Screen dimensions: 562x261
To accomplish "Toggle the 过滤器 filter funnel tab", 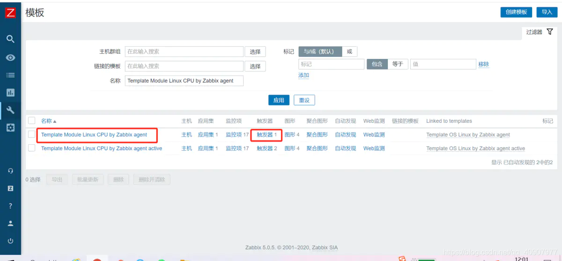I will coord(540,32).
